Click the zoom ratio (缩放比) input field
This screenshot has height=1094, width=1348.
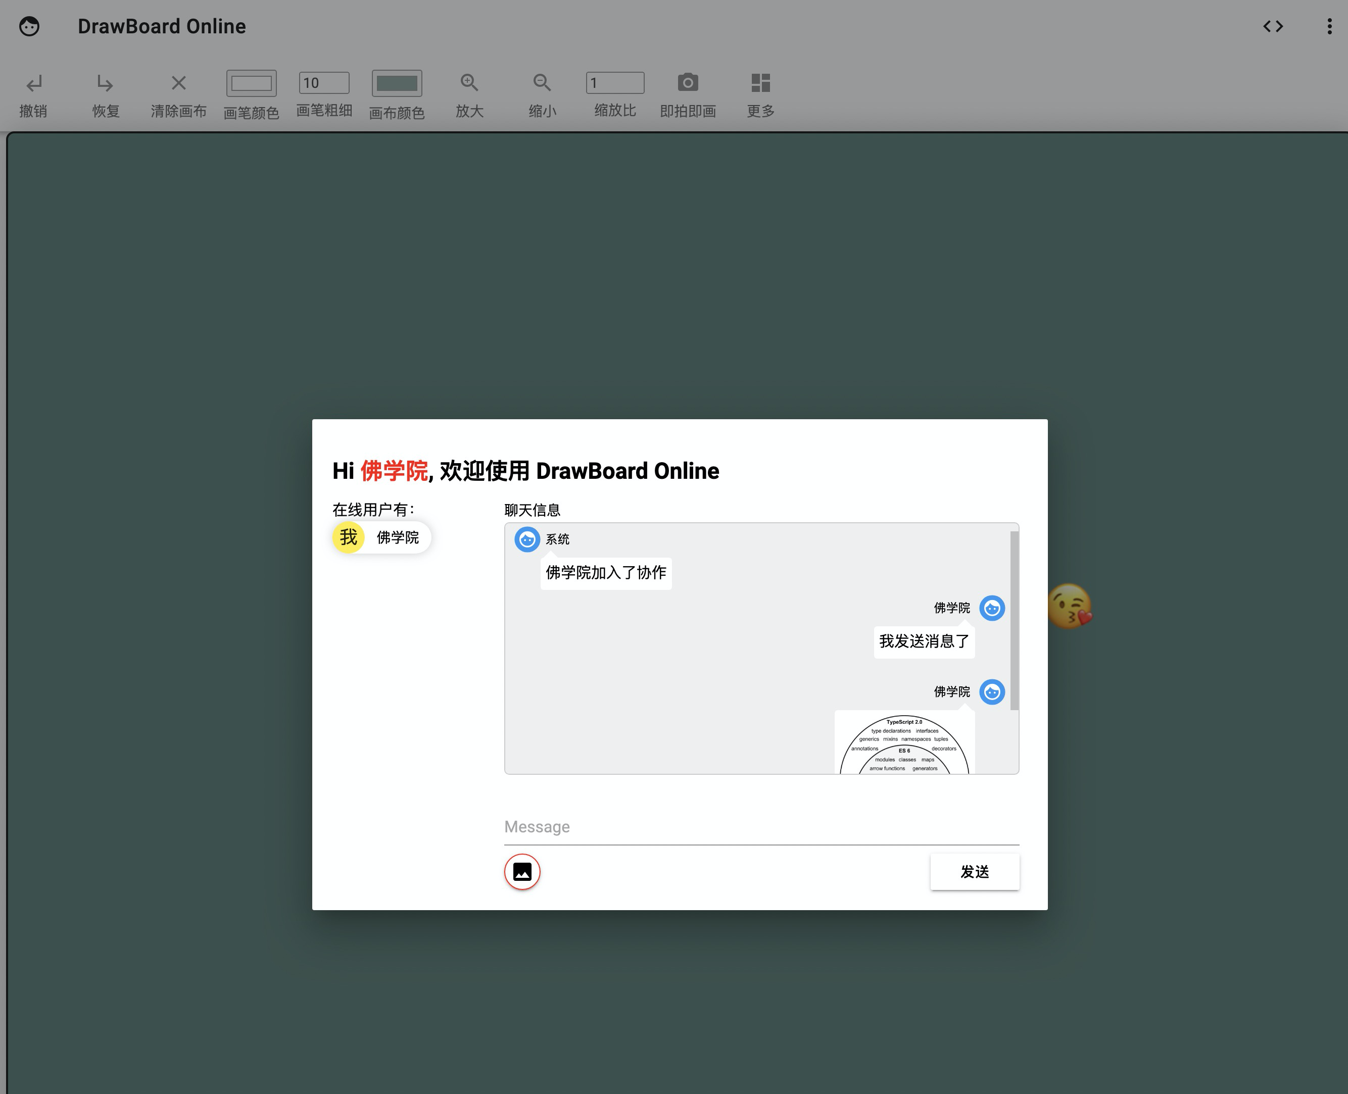615,82
